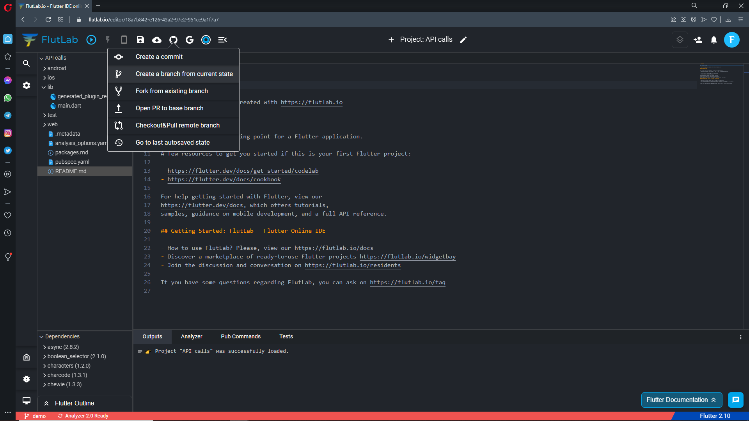Select Create a commit
Viewport: 749px width, 421px height.
pyautogui.click(x=173, y=57)
